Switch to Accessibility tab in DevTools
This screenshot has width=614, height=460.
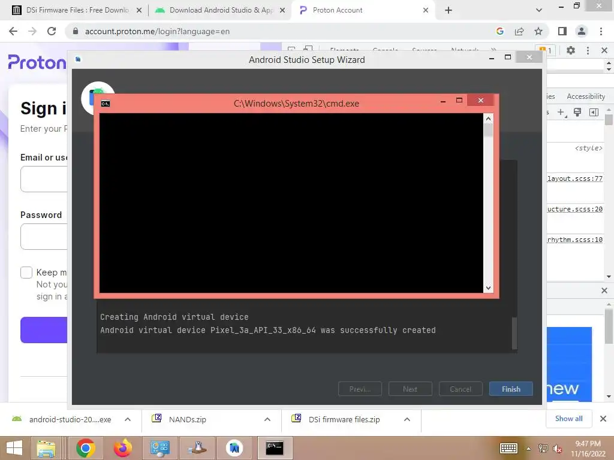tap(586, 96)
